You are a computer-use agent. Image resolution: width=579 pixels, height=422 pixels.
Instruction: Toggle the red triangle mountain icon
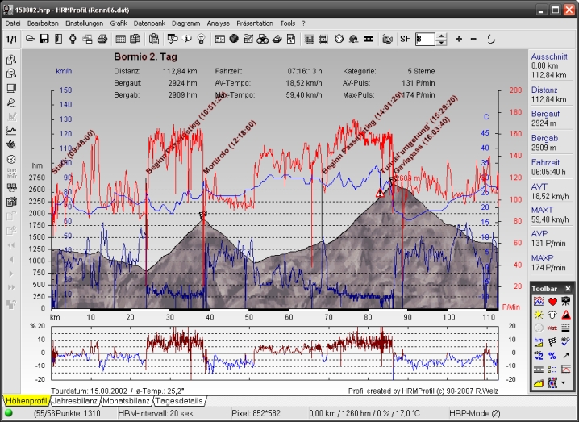click(566, 314)
